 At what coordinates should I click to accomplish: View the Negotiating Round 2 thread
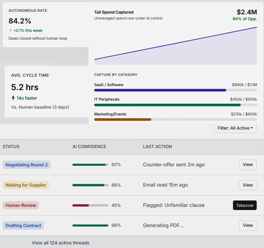248,165
